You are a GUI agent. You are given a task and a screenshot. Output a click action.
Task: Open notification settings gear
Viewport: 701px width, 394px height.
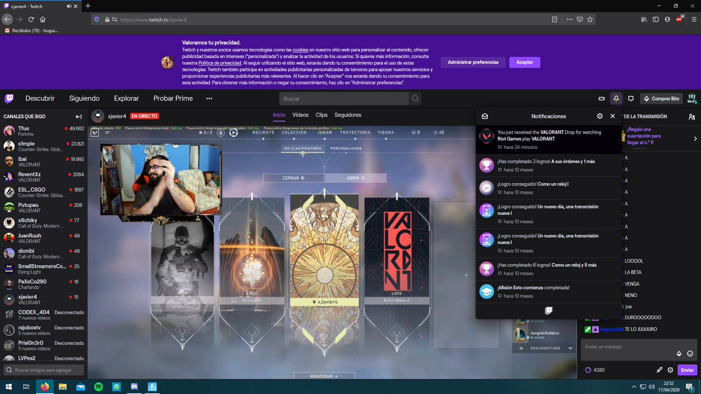click(599, 116)
